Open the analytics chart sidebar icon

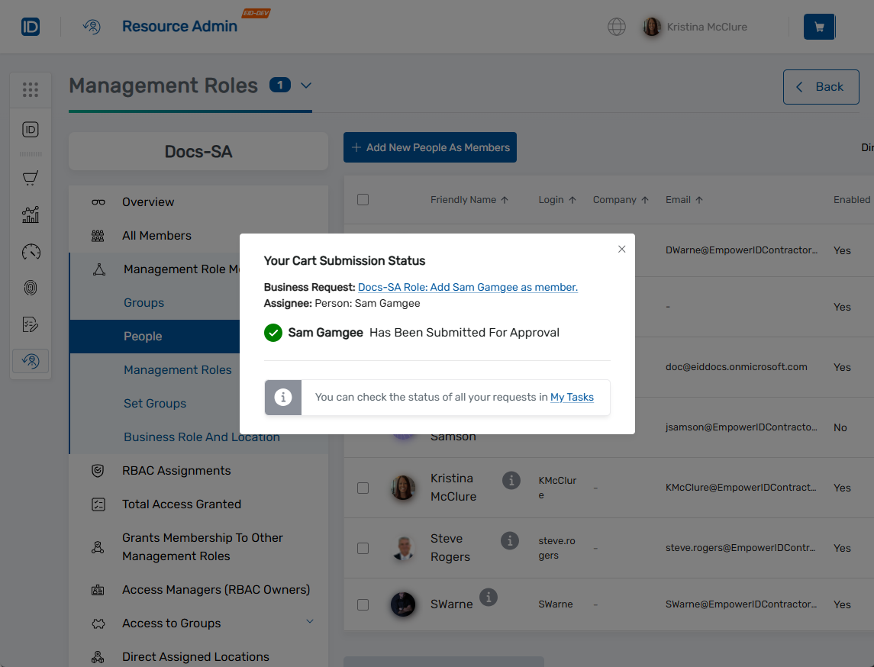31,214
